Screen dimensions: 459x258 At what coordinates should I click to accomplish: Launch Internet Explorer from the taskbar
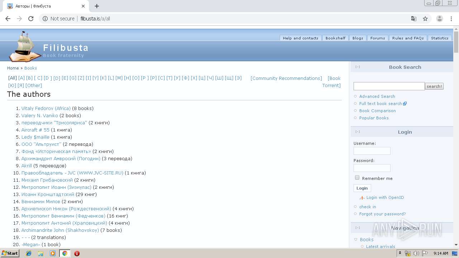pyautogui.click(x=29, y=253)
